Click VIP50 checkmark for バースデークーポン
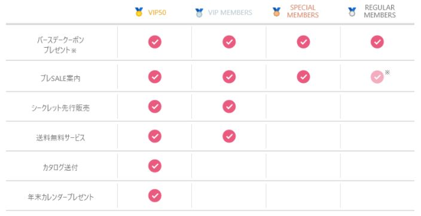The image size is (421, 216). click(155, 42)
